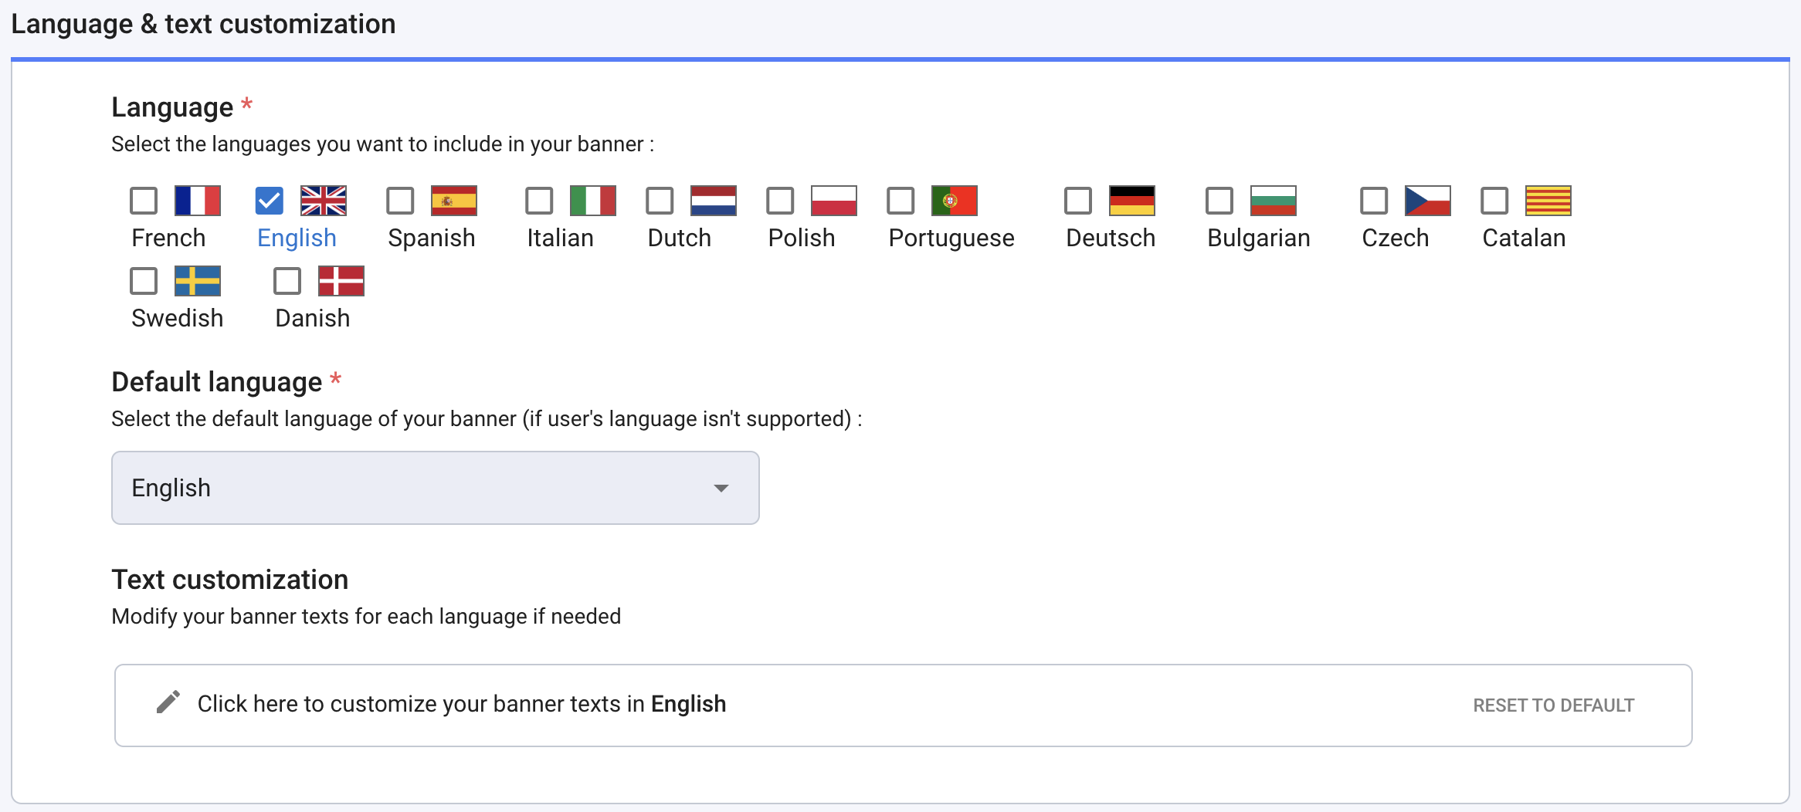The height and width of the screenshot is (812, 1801).
Task: Click the pencil edit icon for banner texts
Action: 168,703
